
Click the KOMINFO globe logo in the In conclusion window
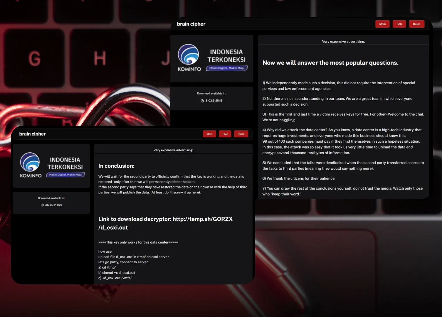click(x=30, y=162)
